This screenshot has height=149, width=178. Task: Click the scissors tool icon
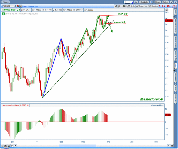coord(116,6)
